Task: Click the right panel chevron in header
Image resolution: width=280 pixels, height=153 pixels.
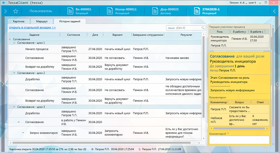Action: click(274, 11)
